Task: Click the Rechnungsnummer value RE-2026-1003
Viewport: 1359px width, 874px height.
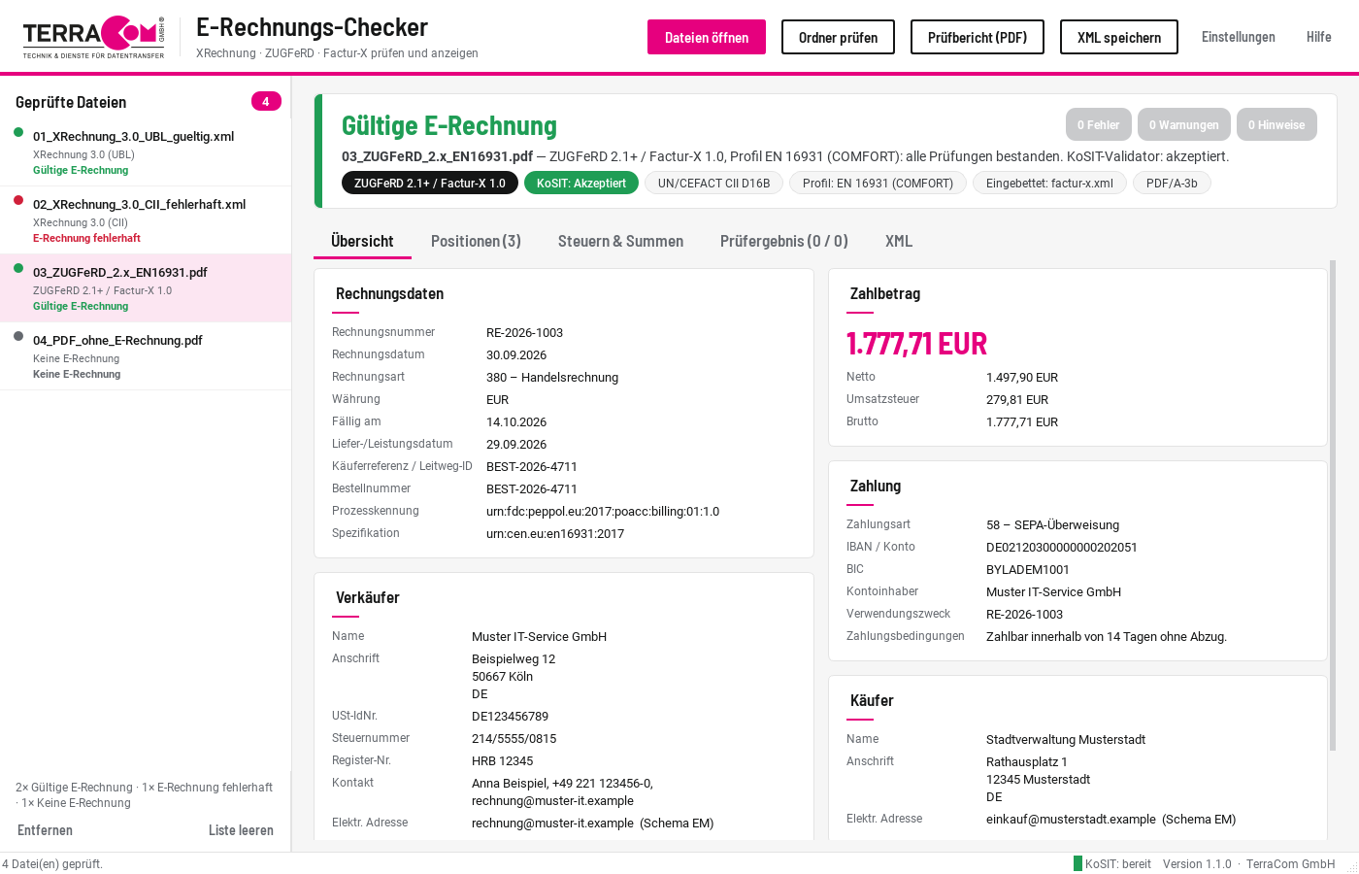Action: click(524, 332)
